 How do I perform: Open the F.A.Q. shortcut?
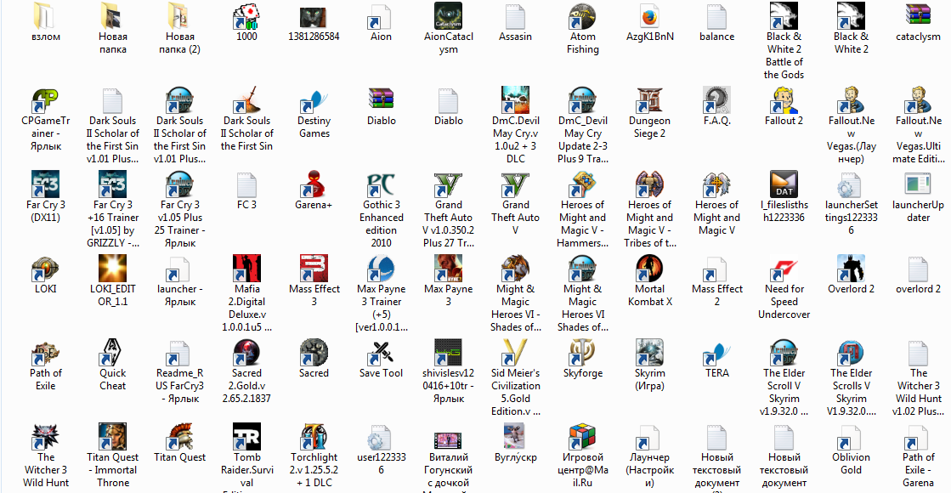(717, 100)
